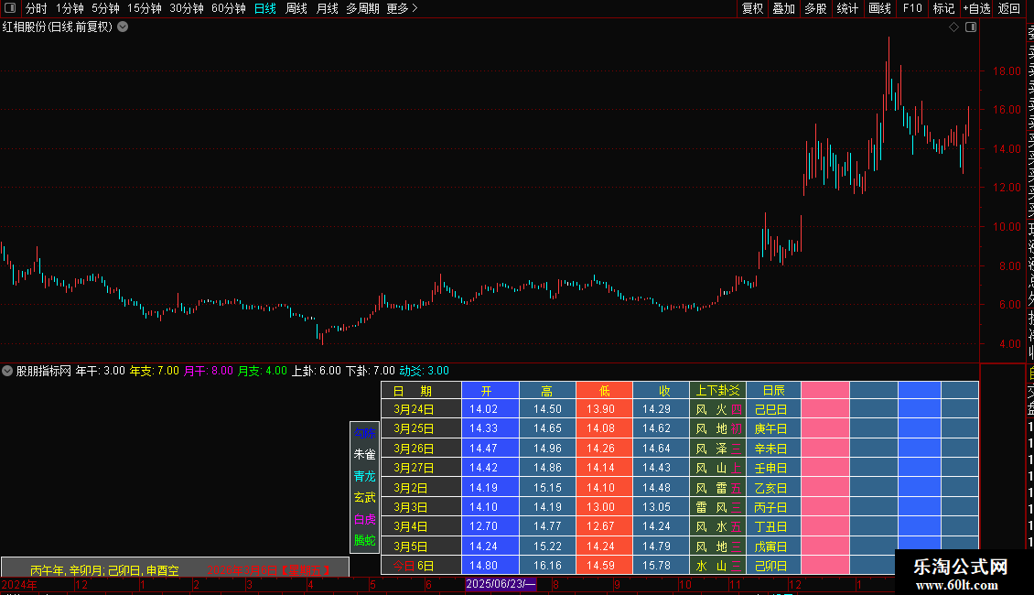Toggle the left panel icon in toolbar

[10, 8]
